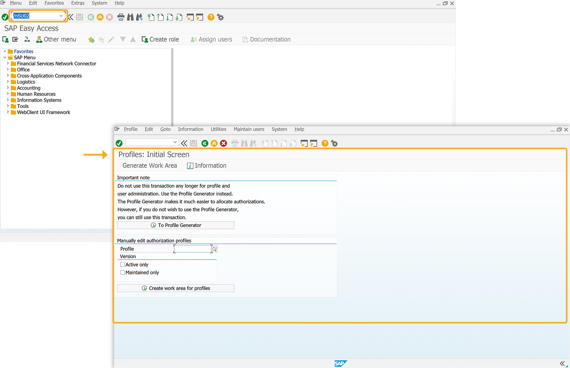Image resolution: width=570 pixels, height=368 pixels.
Task: Click green Back icon in Profiles window
Action: tap(205, 143)
